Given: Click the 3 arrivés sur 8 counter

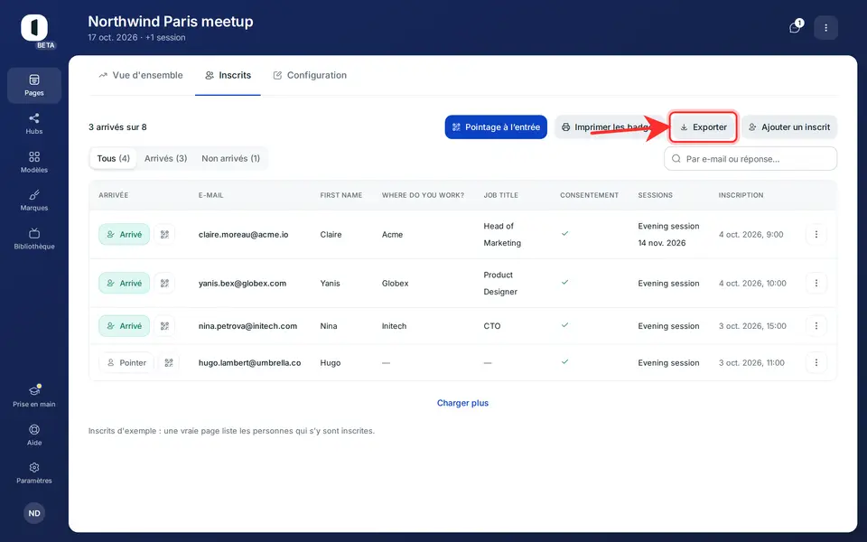Looking at the screenshot, I should (117, 127).
